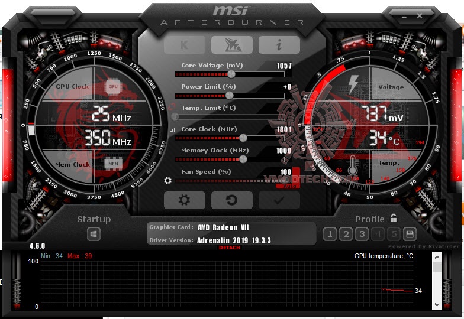Click the 25 MHz GPU clock reading
The image size is (464, 319).
click(x=111, y=115)
